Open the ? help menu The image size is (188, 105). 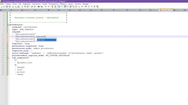coord(90,4)
